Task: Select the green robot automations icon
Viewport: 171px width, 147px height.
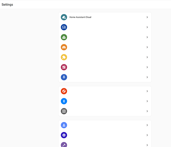Action: (64, 37)
